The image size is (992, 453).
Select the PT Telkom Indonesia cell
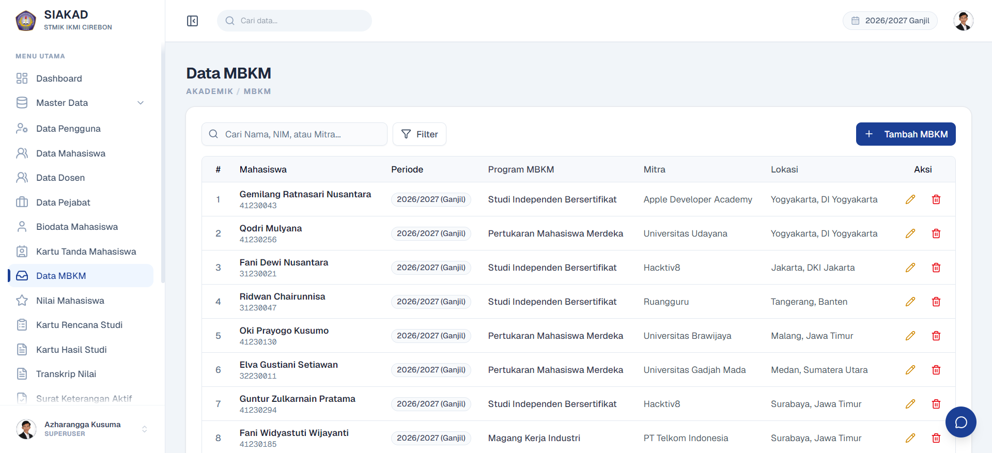point(686,438)
